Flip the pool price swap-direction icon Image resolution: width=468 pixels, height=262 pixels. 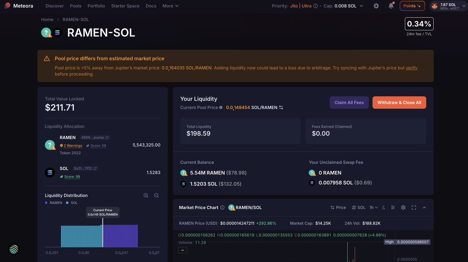click(281, 107)
